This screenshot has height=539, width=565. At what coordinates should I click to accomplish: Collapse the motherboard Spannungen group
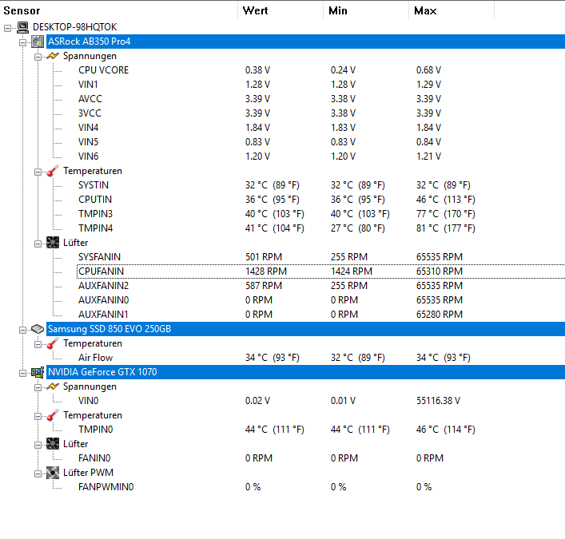coord(38,57)
